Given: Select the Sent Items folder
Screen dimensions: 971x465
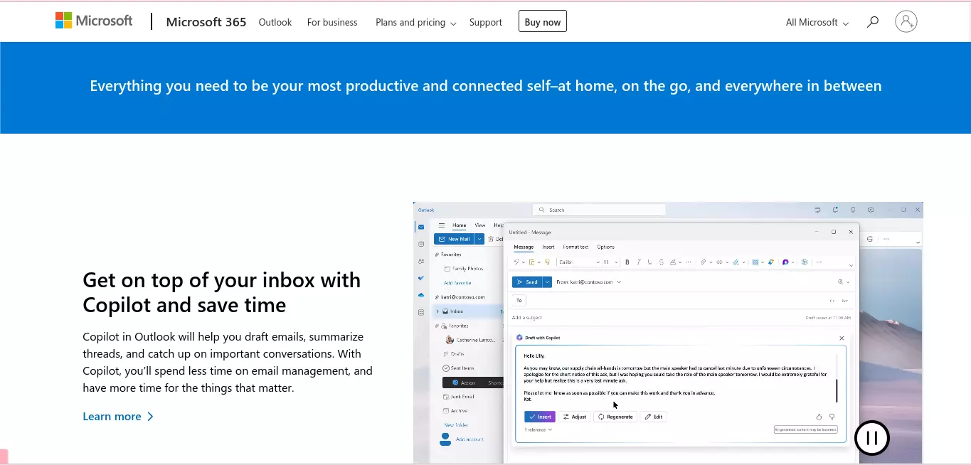Looking at the screenshot, I should coord(457,368).
